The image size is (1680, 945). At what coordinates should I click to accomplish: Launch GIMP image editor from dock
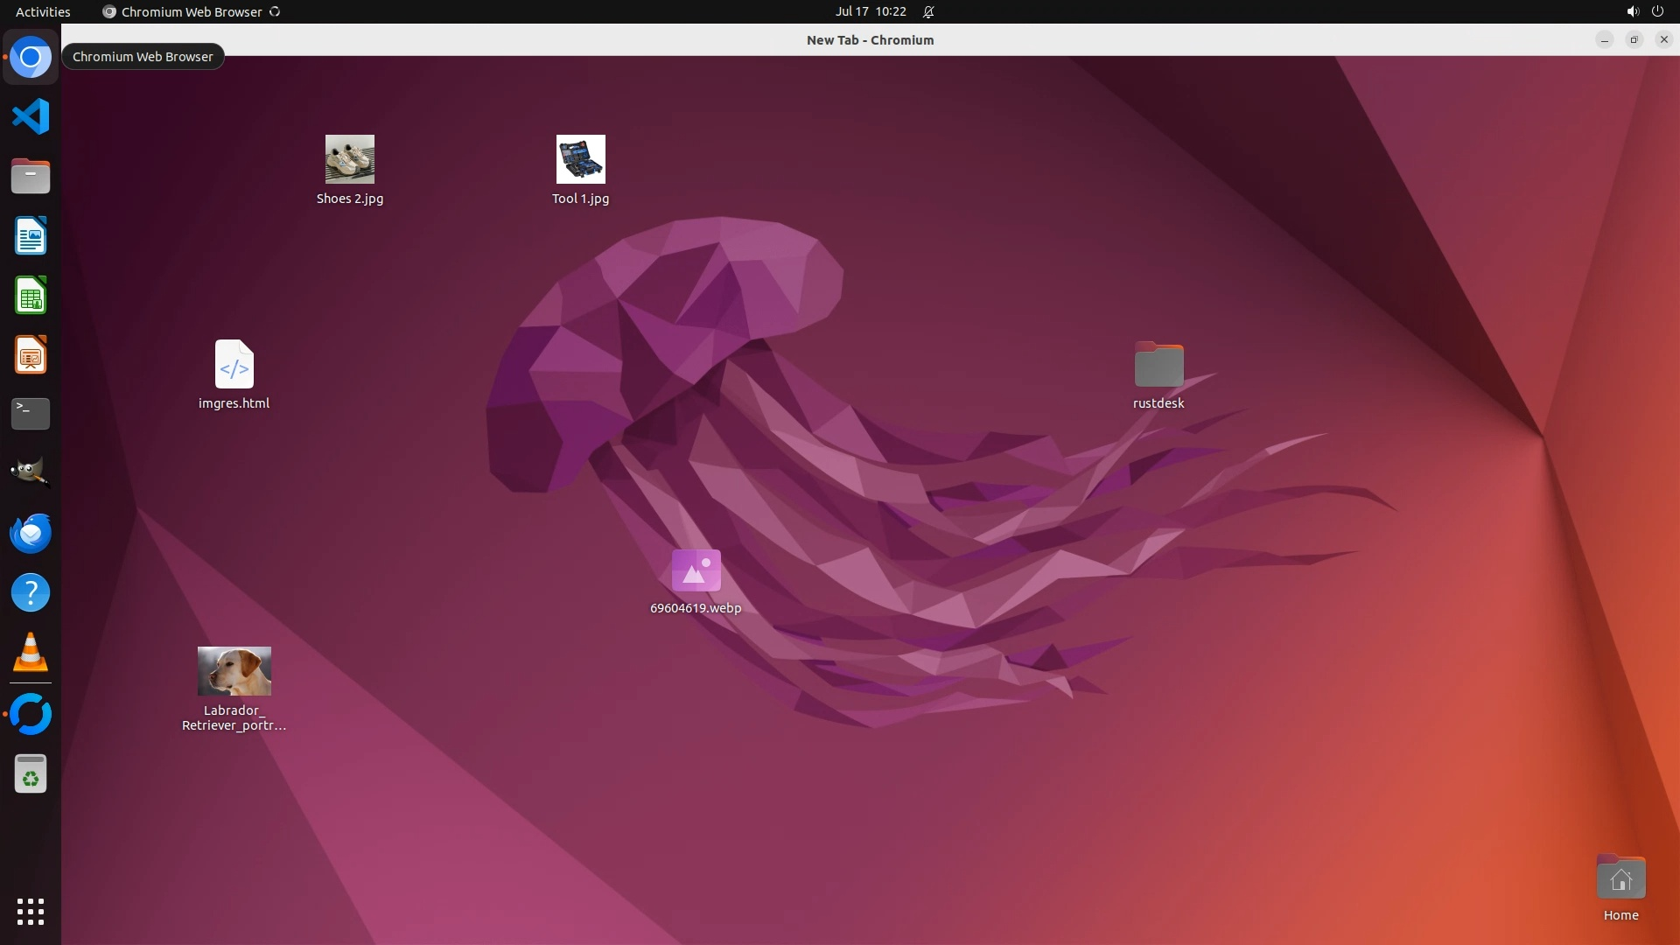(x=31, y=472)
